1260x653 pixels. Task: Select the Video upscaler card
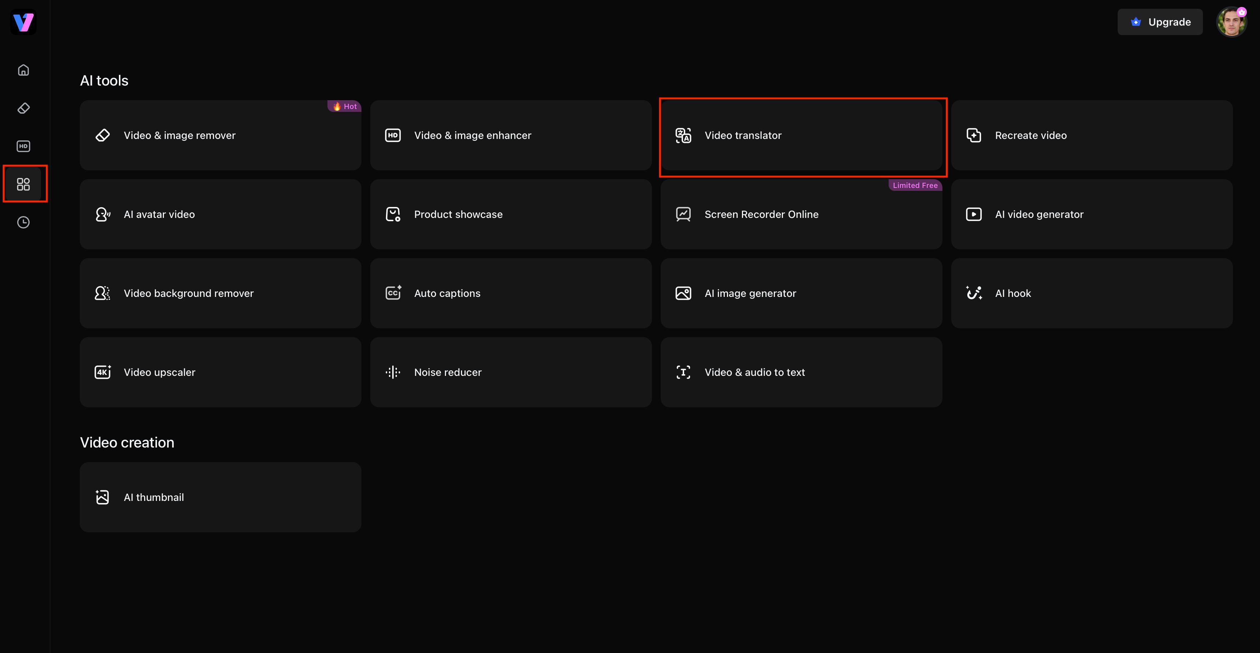point(221,373)
